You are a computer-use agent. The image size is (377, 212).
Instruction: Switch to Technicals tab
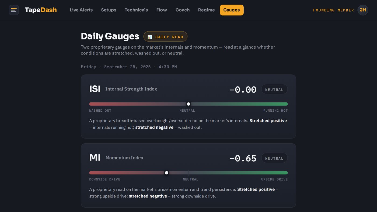(x=136, y=10)
